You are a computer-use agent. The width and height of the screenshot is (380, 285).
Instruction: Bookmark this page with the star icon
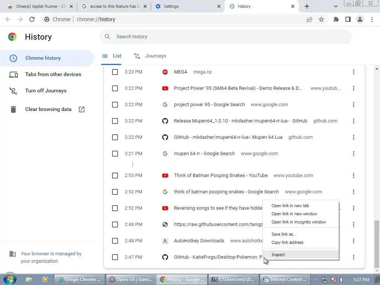click(321, 19)
